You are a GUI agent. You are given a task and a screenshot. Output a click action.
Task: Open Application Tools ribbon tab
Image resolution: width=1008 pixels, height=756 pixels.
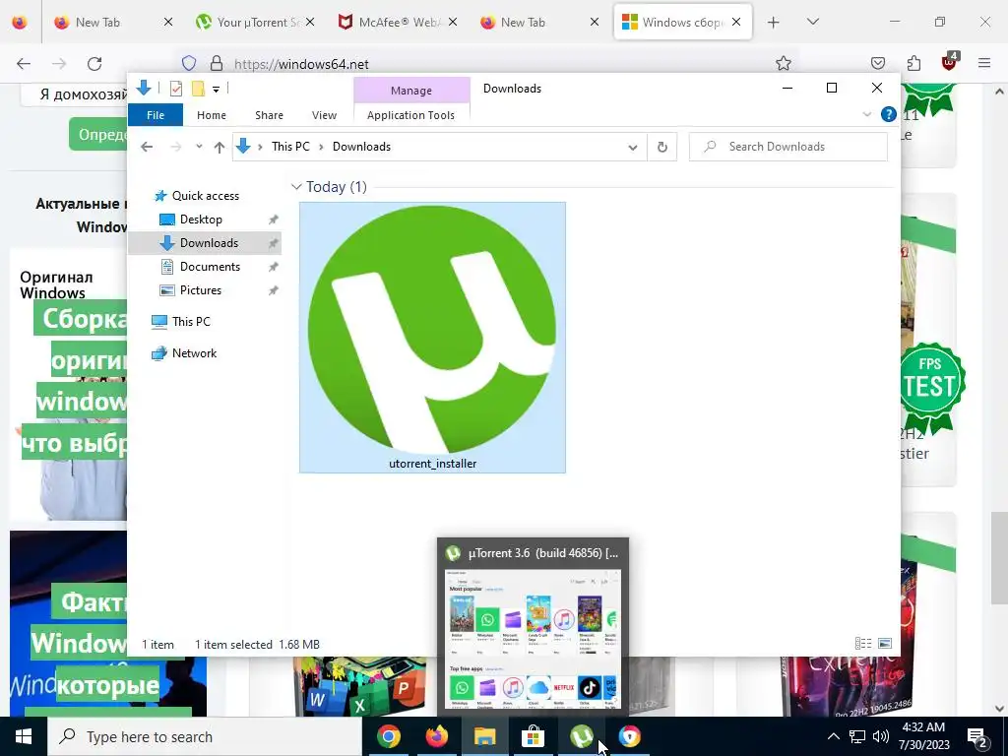pos(410,115)
